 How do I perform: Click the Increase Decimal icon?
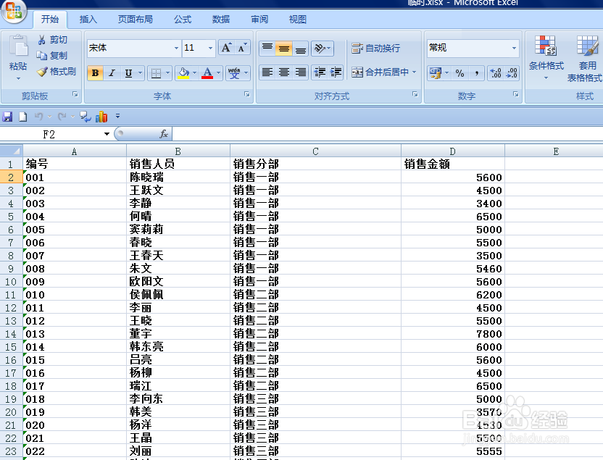tap(495, 72)
